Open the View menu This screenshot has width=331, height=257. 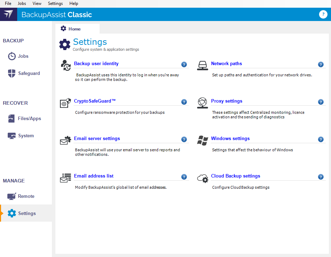[37, 4]
